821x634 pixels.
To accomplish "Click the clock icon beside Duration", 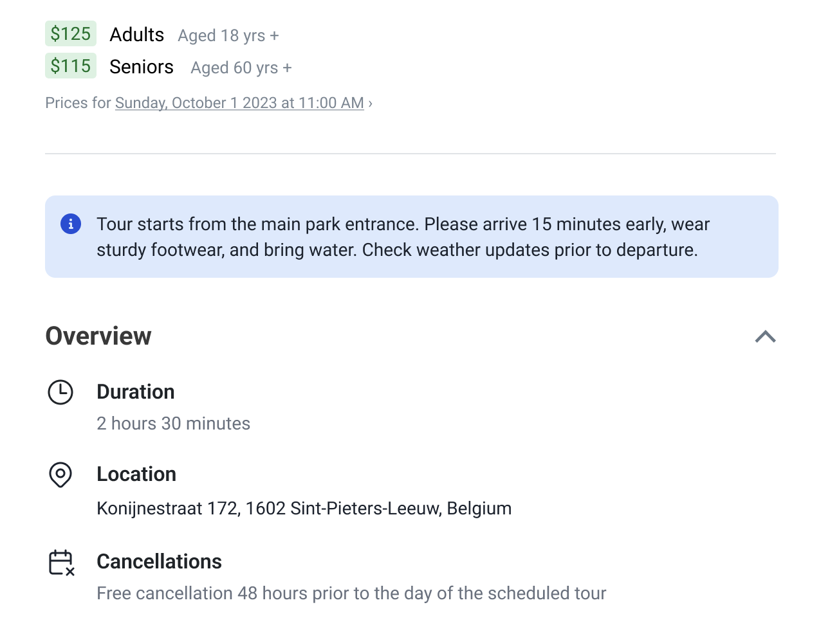I will [60, 392].
